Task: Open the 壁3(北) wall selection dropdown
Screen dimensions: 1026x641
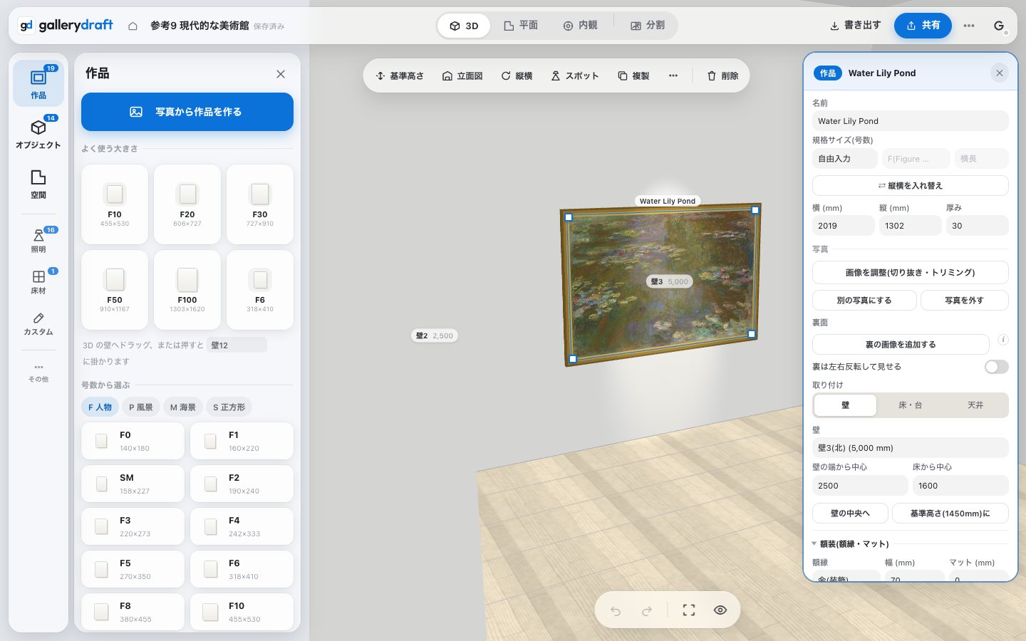Action: coord(910,448)
